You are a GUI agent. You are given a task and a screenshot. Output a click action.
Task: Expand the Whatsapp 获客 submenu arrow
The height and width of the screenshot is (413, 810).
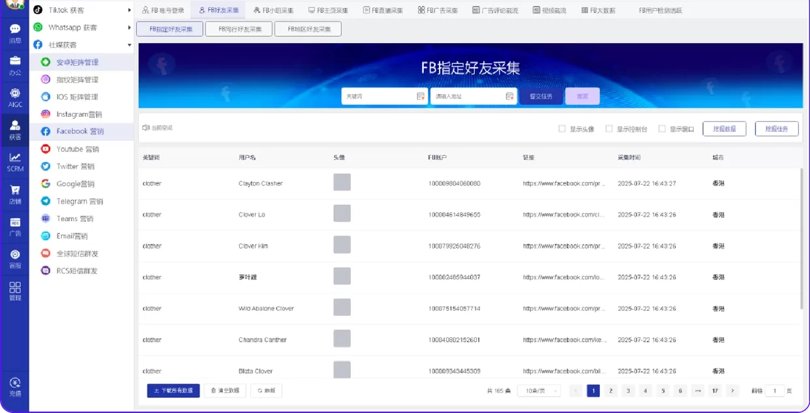tap(128, 27)
